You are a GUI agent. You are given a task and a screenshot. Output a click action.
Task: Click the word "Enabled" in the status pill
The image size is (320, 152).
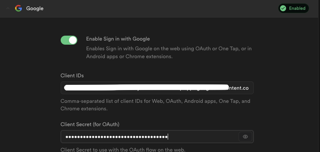[297, 8]
